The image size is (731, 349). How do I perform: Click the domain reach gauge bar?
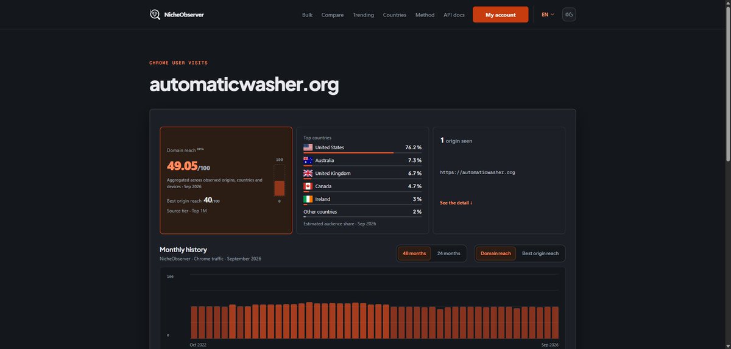(280, 180)
